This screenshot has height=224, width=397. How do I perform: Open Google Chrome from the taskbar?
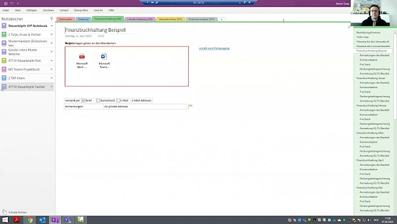coord(30,220)
